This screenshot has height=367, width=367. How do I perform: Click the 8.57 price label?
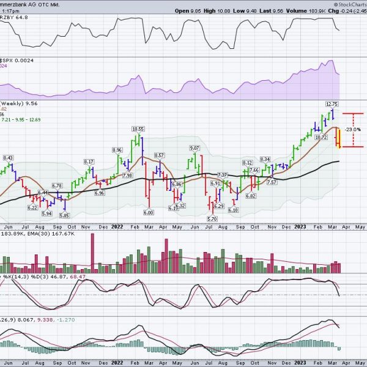(159, 155)
